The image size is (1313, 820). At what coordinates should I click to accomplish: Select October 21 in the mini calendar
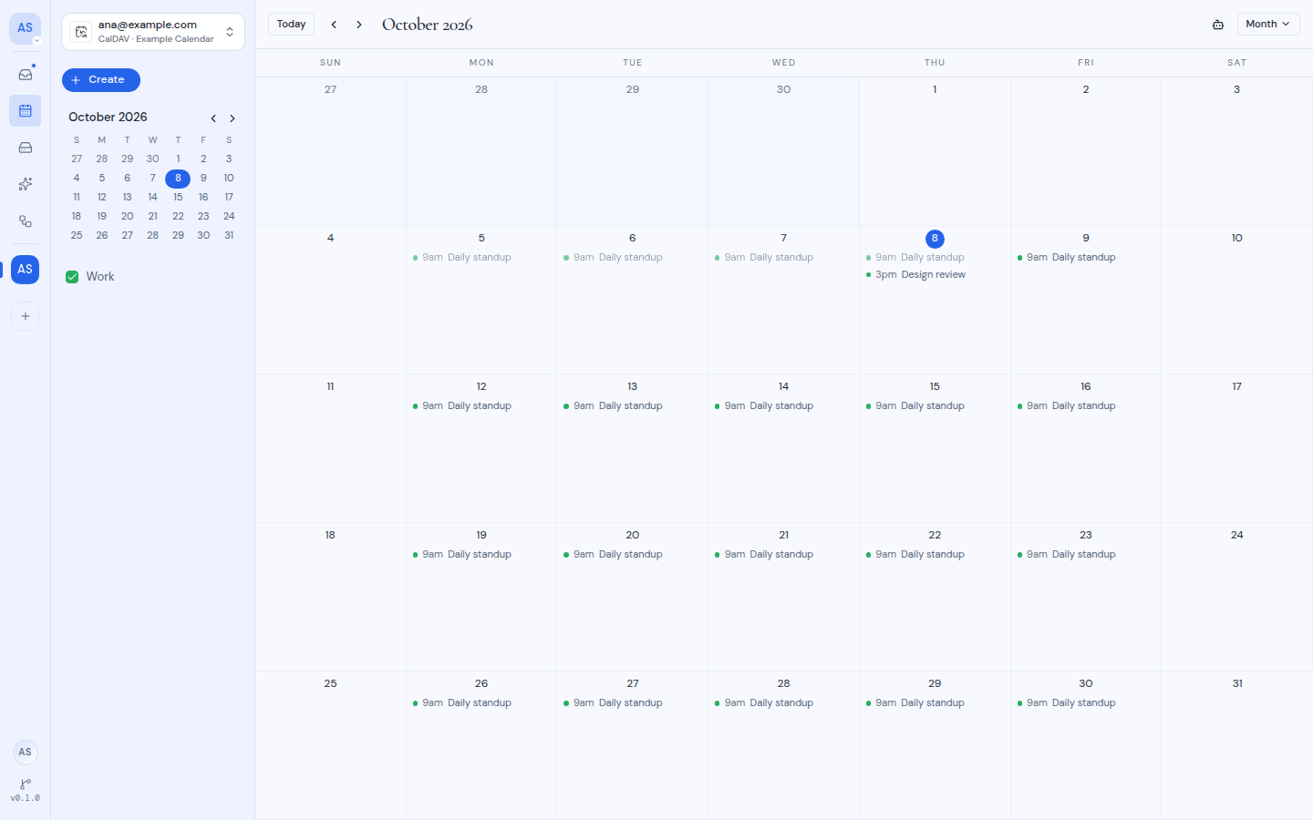152,217
